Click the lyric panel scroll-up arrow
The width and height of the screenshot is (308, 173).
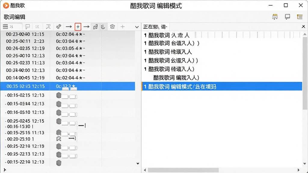(305, 34)
